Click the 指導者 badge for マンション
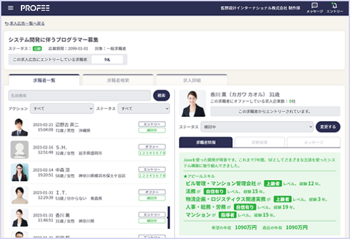 pyautogui.click(x=227, y=215)
